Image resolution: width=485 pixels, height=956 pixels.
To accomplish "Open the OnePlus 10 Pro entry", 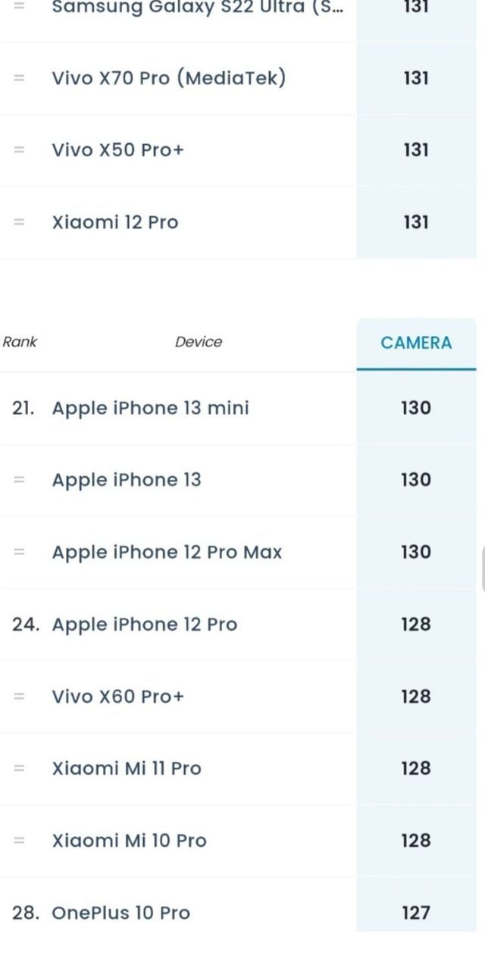I will (x=120, y=913).
